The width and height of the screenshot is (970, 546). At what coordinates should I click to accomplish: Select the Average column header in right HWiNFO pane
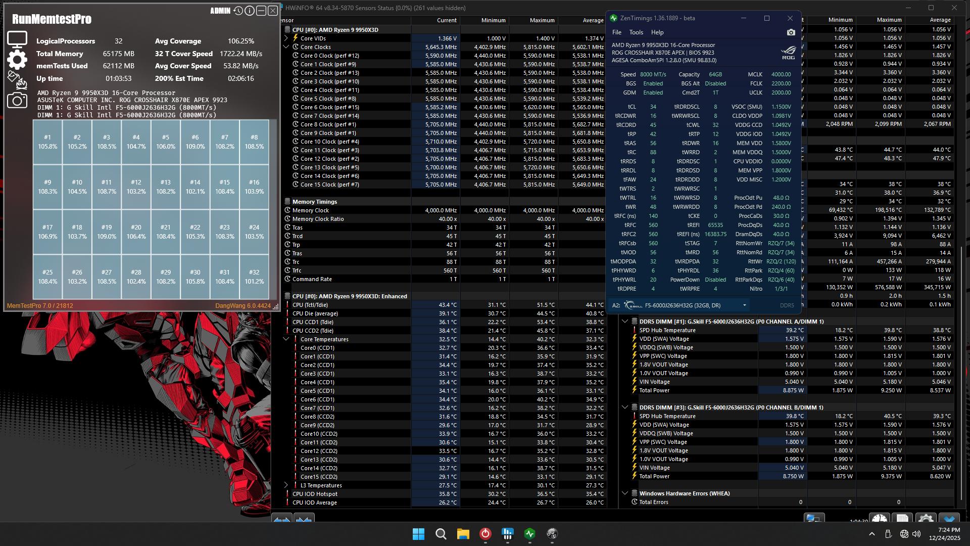940,20
